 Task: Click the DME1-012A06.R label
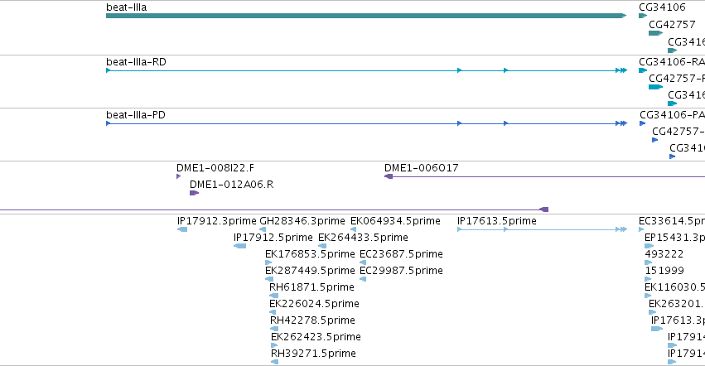(x=232, y=185)
